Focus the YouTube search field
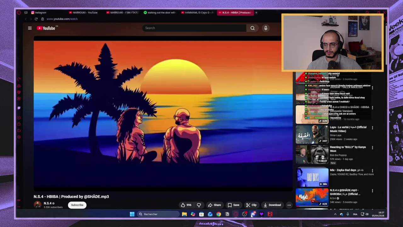Image resolution: width=403 pixels, height=227 pixels. pyautogui.click(x=194, y=28)
